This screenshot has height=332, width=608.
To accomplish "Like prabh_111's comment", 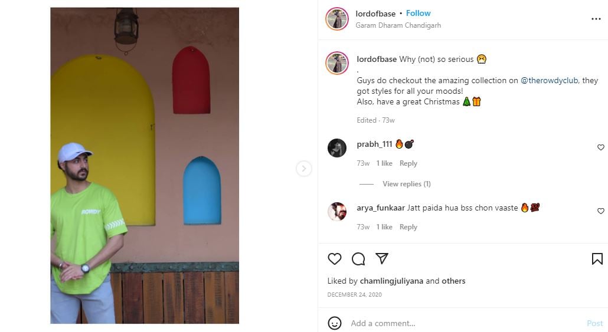I will 601,147.
